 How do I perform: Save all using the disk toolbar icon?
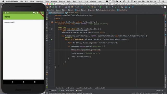50,7
